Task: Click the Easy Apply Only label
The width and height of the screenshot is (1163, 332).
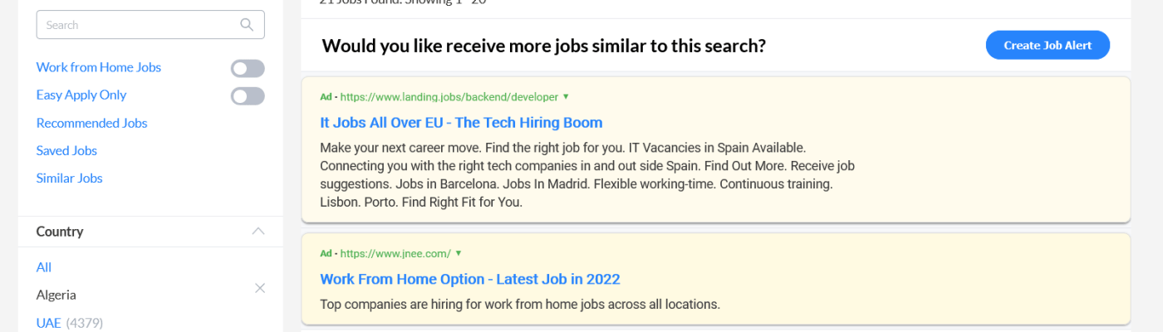Action: point(81,95)
